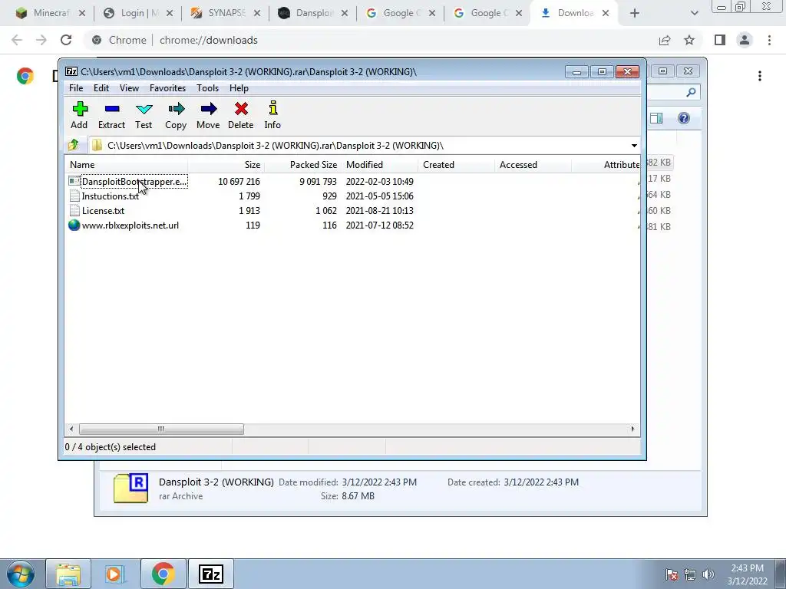Select Instuctions.txt in the file list
This screenshot has height=589, width=786.
click(x=104, y=196)
